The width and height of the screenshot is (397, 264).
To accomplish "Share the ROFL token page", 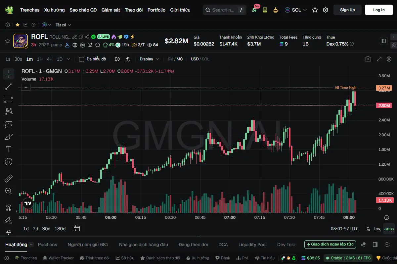I will (87, 37).
